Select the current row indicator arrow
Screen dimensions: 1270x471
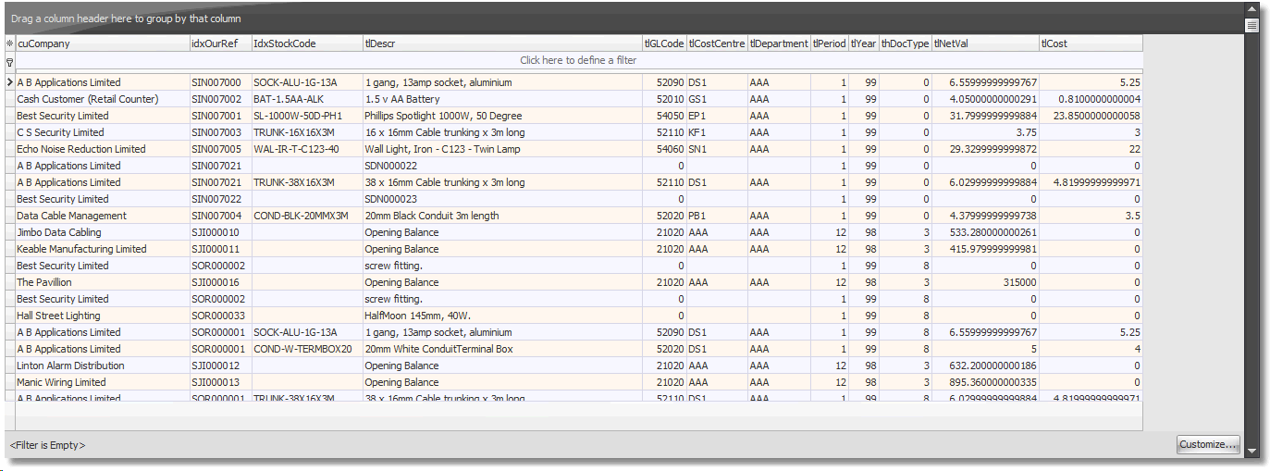pos(9,83)
